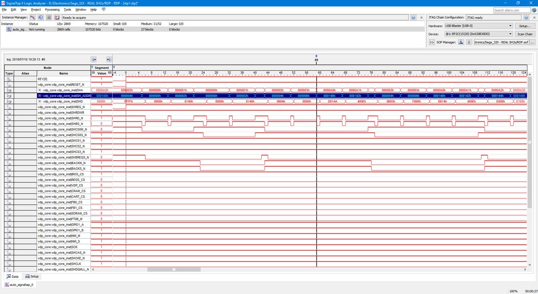The height and width of the screenshot is (294, 538).
Task: Click the JTAG Chain Configuration help globe icon
Action: tap(527, 17)
